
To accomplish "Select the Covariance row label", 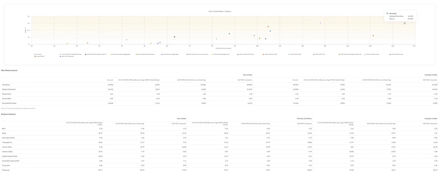I will [6, 166].
